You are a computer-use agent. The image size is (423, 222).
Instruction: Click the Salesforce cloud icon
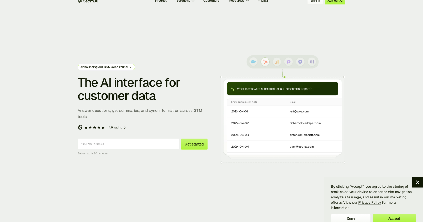point(253,62)
